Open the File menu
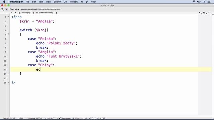Image resolution: width=214 pixels, height=120 pixels. tap(27, 2)
